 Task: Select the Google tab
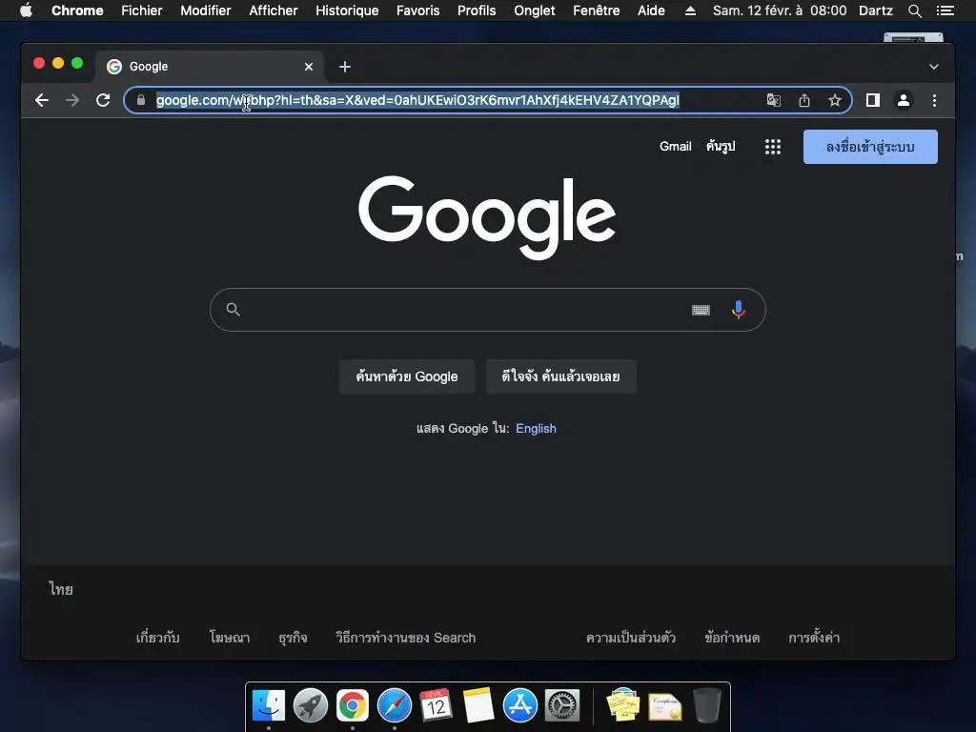point(209,67)
